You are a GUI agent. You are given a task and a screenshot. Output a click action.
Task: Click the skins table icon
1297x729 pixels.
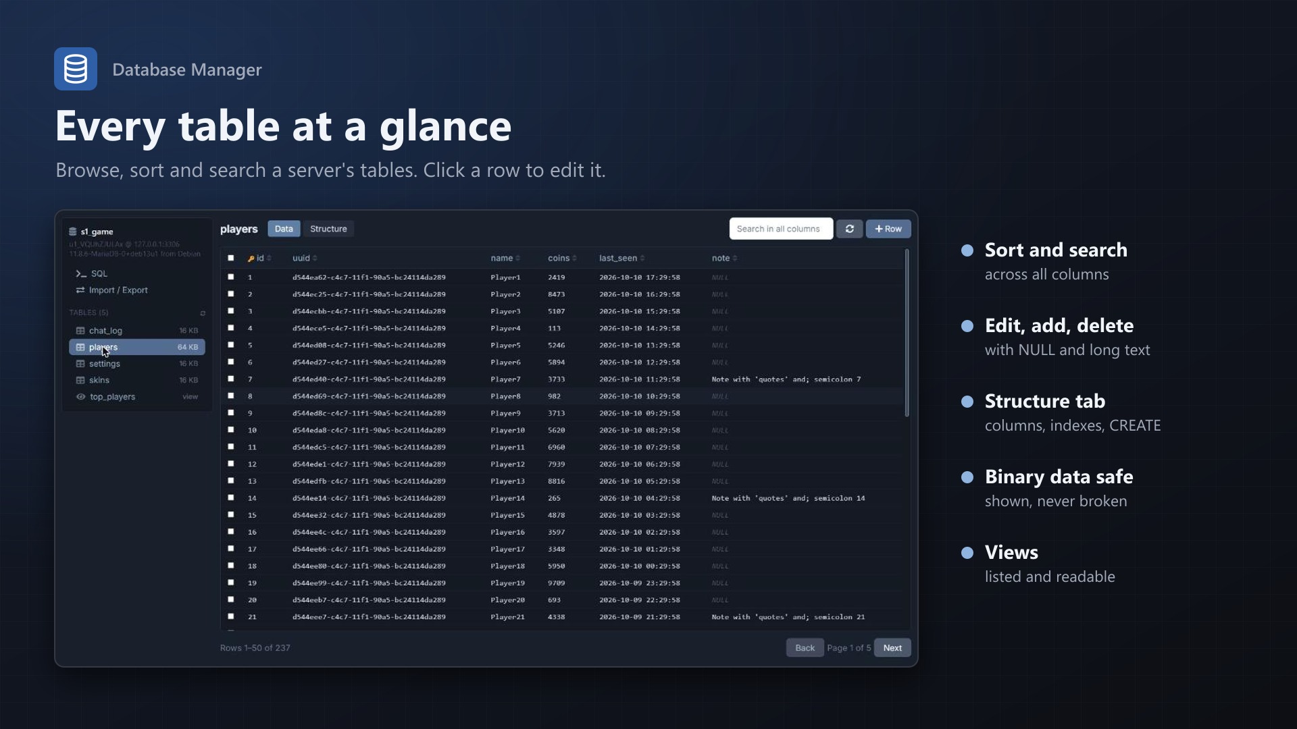click(x=80, y=380)
